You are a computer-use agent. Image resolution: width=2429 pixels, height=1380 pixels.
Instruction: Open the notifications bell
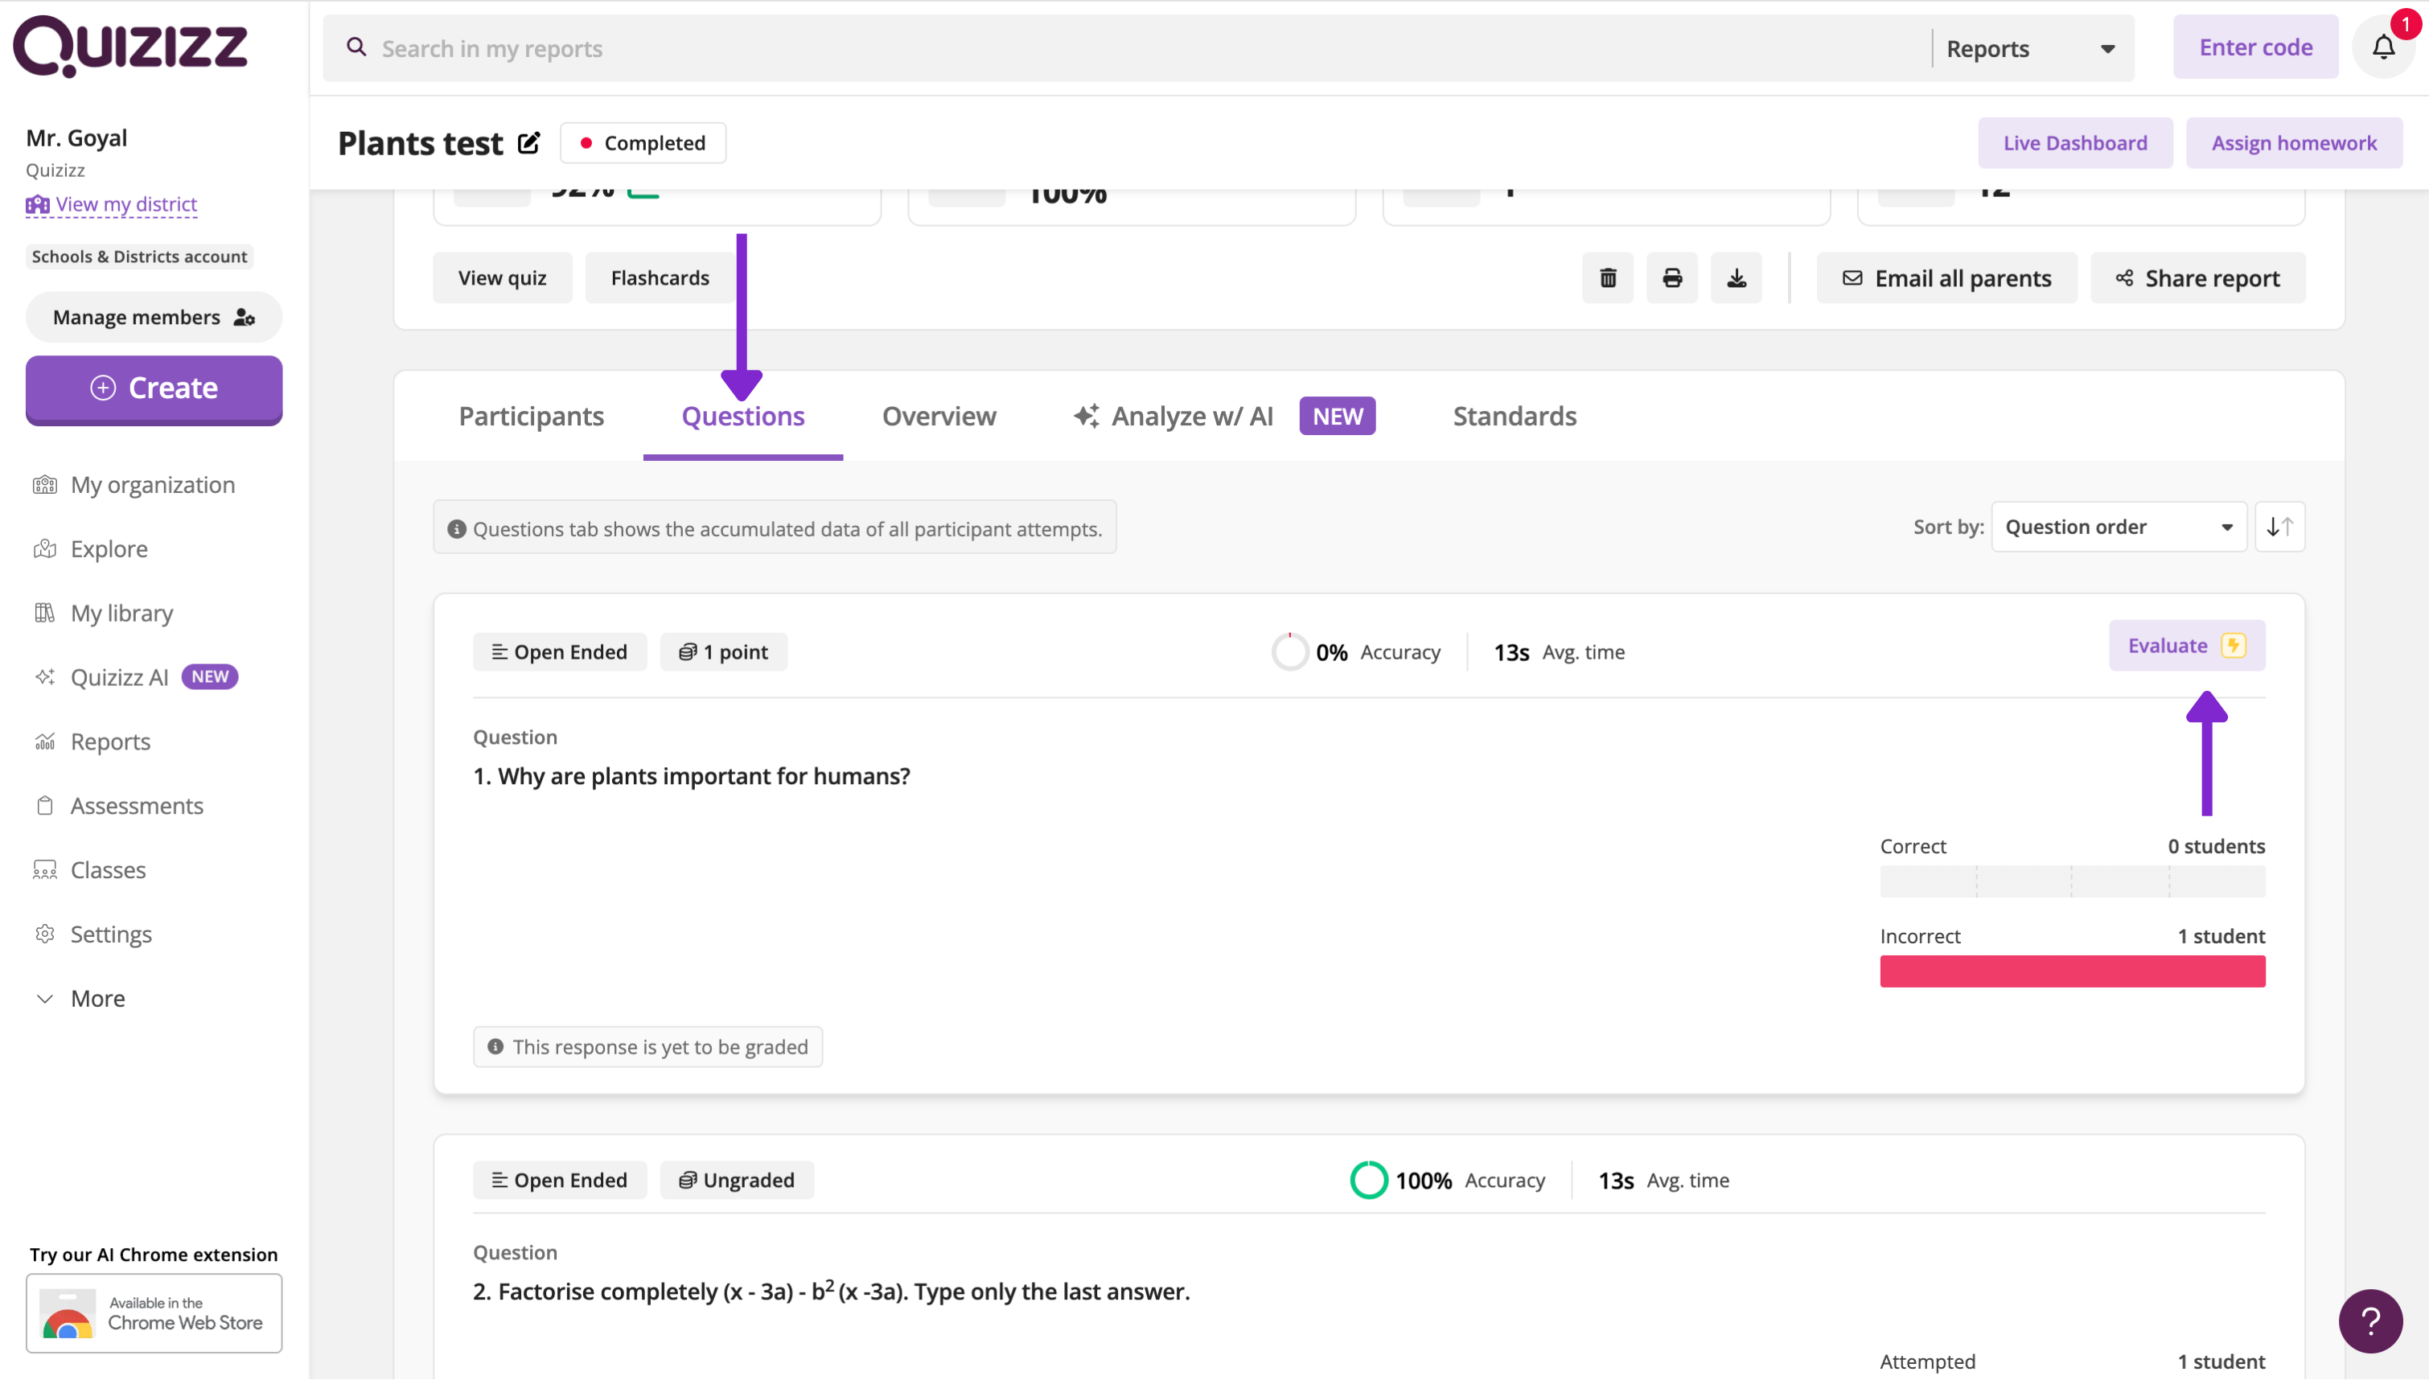[2382, 47]
